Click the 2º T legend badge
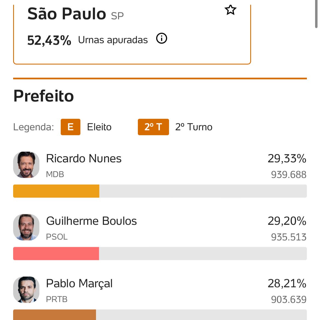The height and width of the screenshot is (320, 320). [153, 127]
